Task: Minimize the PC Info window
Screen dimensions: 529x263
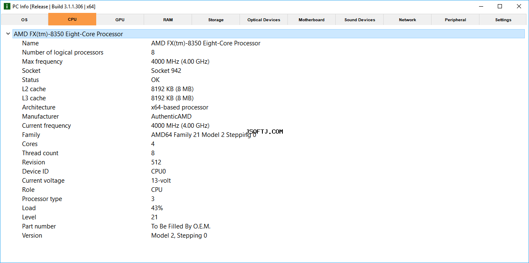Action: 481,6
